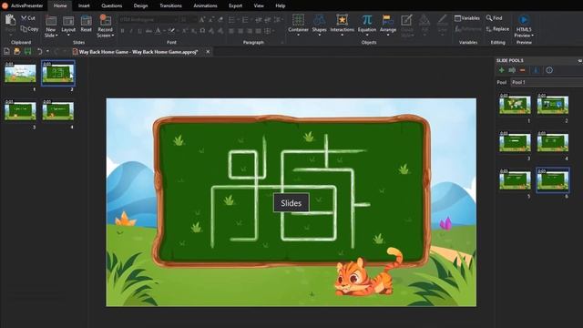
Task: Open the Arrange dropdown
Action: pos(388,26)
